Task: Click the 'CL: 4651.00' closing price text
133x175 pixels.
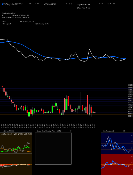Action: tap(51, 5)
